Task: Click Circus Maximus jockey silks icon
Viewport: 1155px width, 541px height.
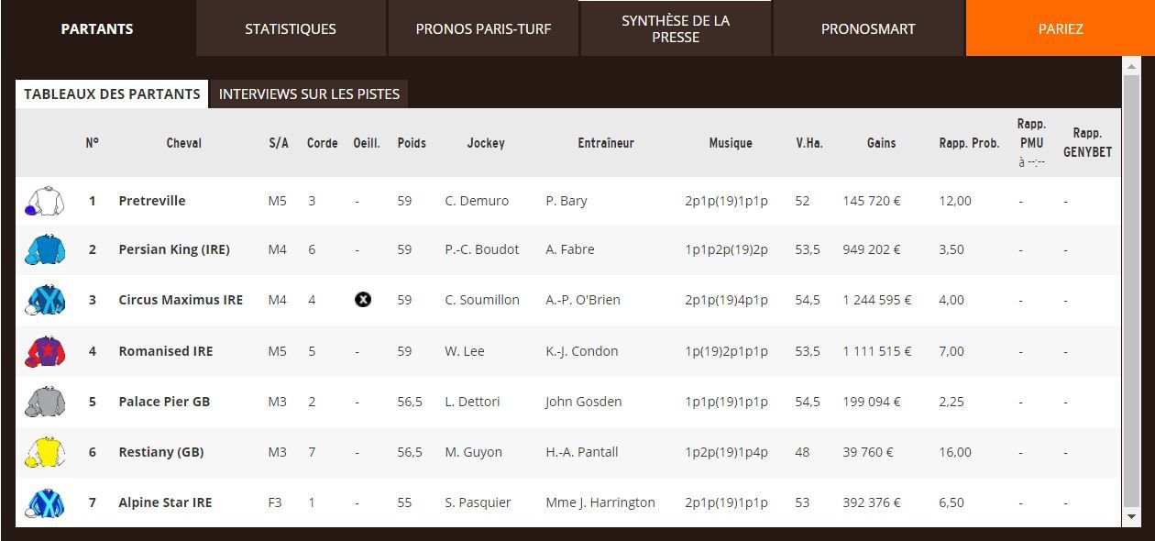Action: (x=43, y=301)
